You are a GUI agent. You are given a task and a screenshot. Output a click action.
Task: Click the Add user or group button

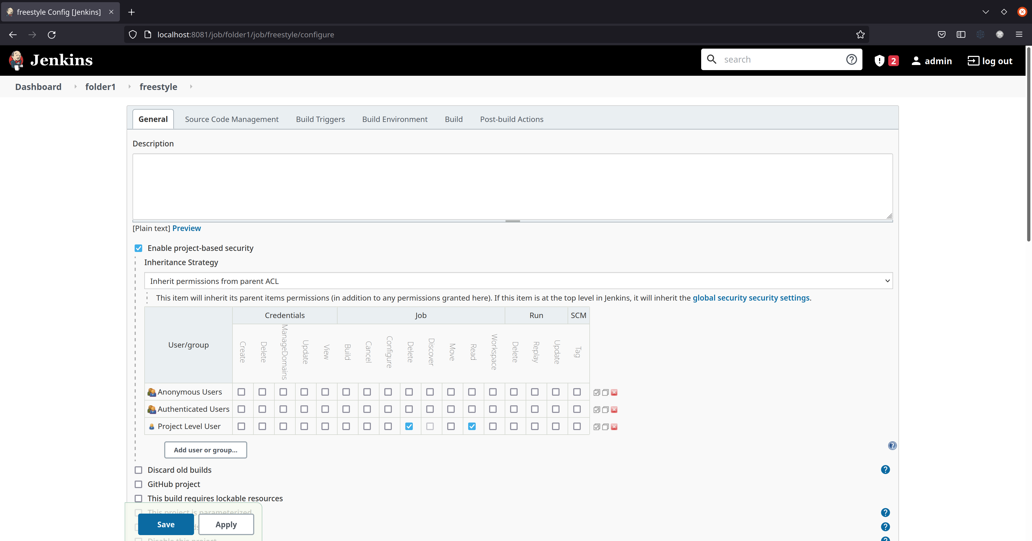click(x=205, y=450)
